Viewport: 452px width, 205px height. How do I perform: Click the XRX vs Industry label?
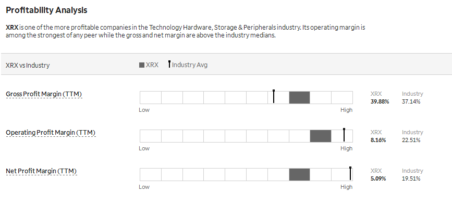(28, 65)
